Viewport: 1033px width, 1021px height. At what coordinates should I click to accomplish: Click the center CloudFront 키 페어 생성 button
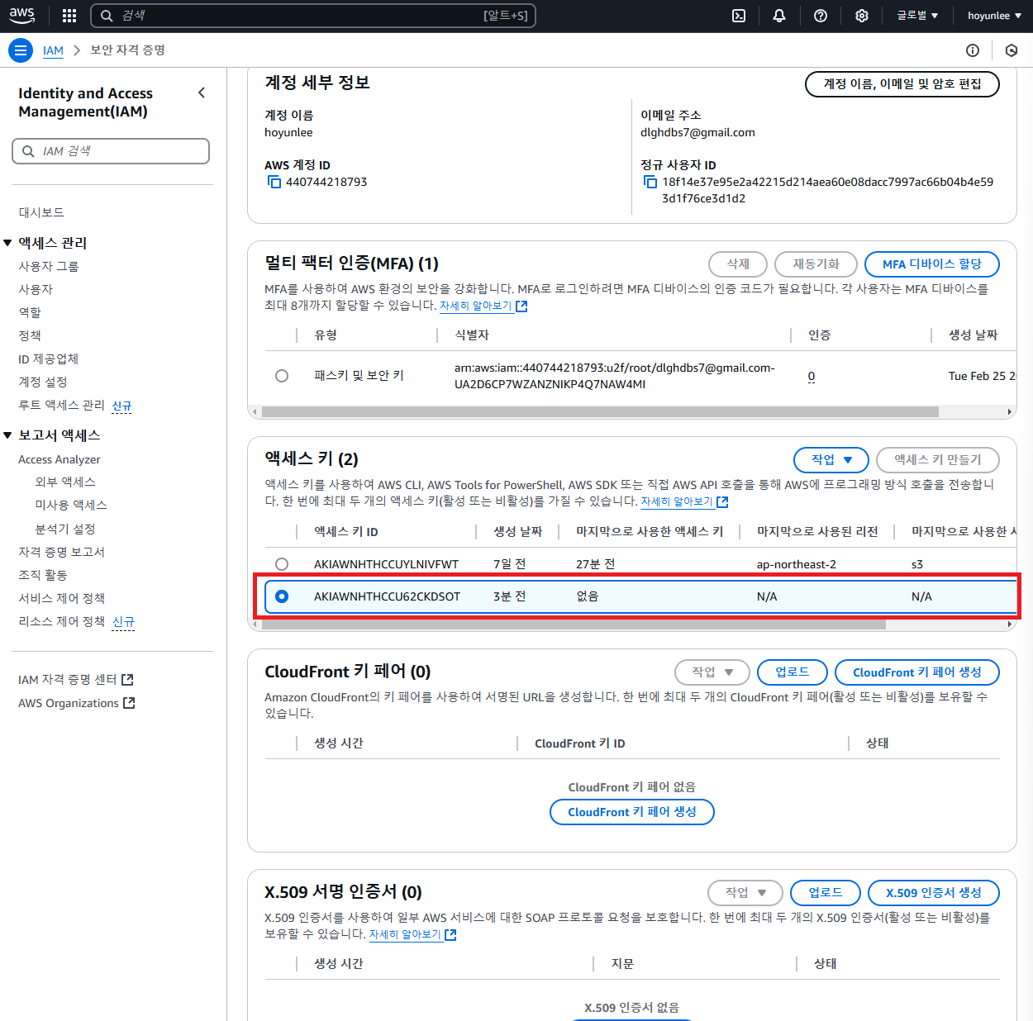point(632,812)
